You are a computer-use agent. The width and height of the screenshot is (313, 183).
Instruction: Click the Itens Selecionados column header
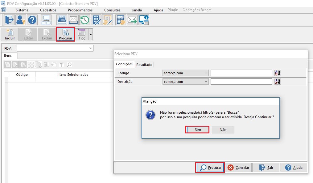[x=73, y=75]
